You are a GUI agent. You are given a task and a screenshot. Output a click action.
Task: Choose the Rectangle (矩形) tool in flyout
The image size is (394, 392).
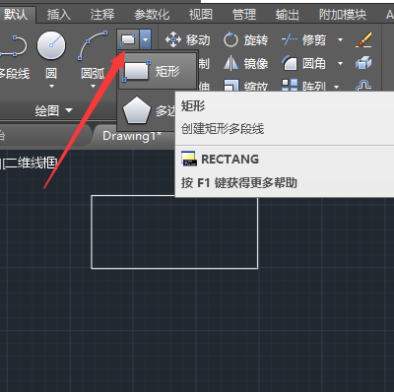(158, 71)
